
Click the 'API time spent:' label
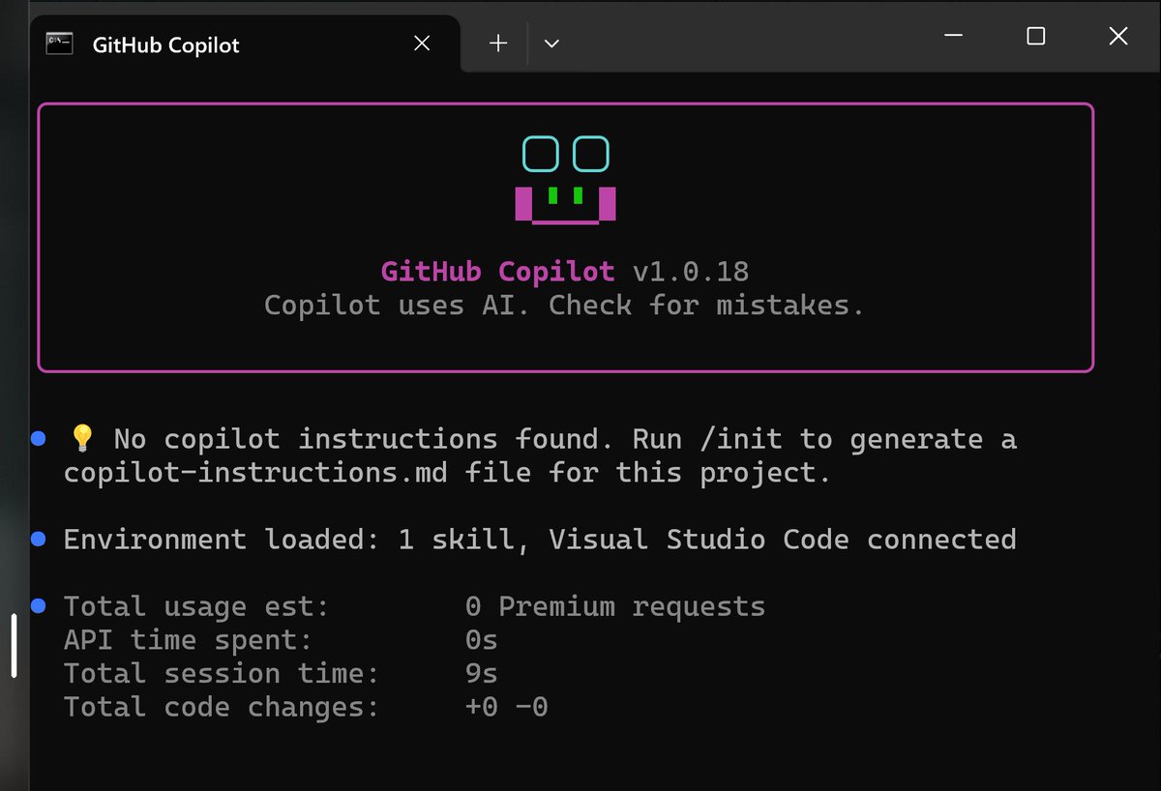189,640
